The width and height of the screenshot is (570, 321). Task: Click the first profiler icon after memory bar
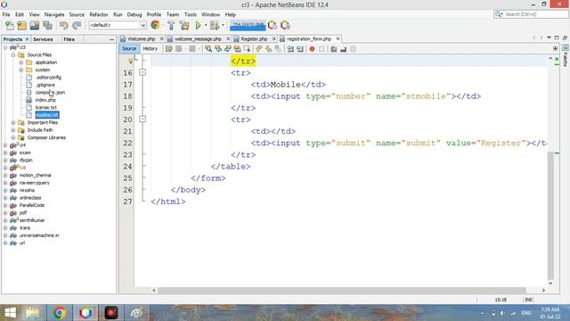(x=273, y=25)
